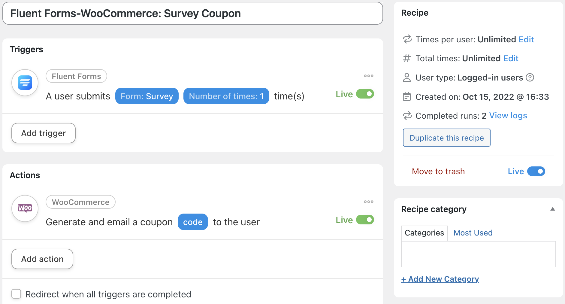565x304 pixels.
Task: Click the Generate and email a coupon text
Action: 109,222
